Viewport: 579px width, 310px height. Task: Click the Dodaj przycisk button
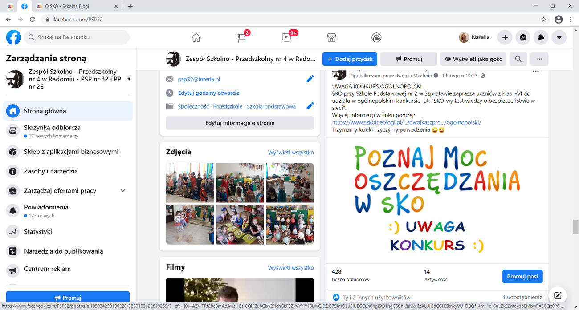pyautogui.click(x=350, y=59)
